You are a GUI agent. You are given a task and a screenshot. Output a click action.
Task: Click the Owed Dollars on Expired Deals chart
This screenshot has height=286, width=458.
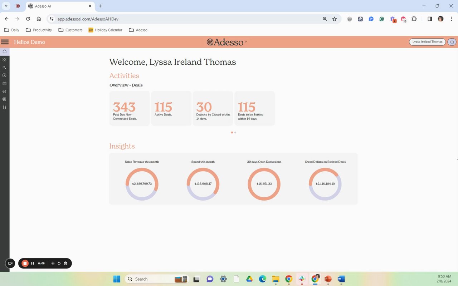coord(325,184)
